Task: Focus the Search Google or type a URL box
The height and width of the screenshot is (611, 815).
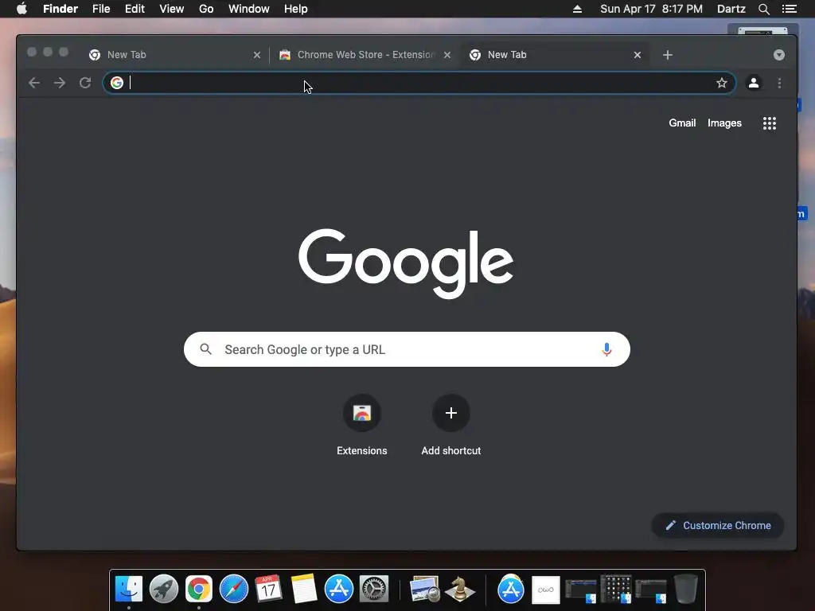Action: point(407,349)
